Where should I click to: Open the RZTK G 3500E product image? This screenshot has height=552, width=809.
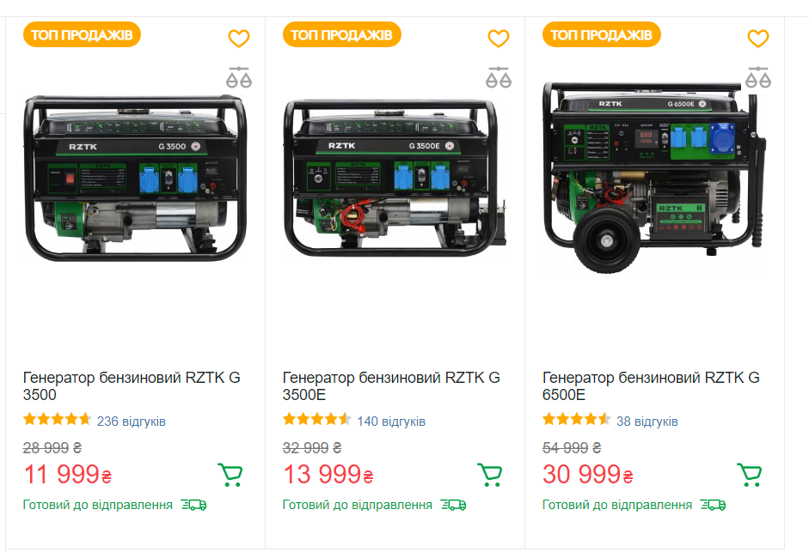point(395,178)
